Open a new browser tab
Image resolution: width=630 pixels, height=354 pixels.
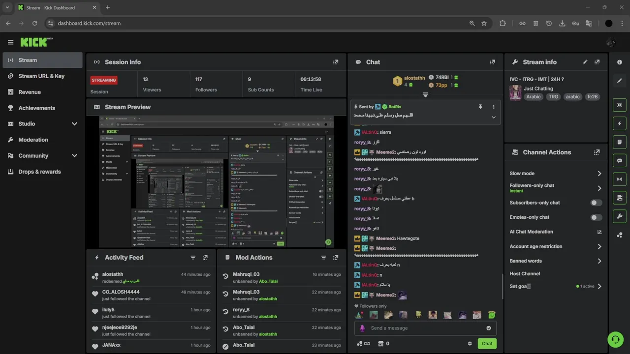coord(108,7)
